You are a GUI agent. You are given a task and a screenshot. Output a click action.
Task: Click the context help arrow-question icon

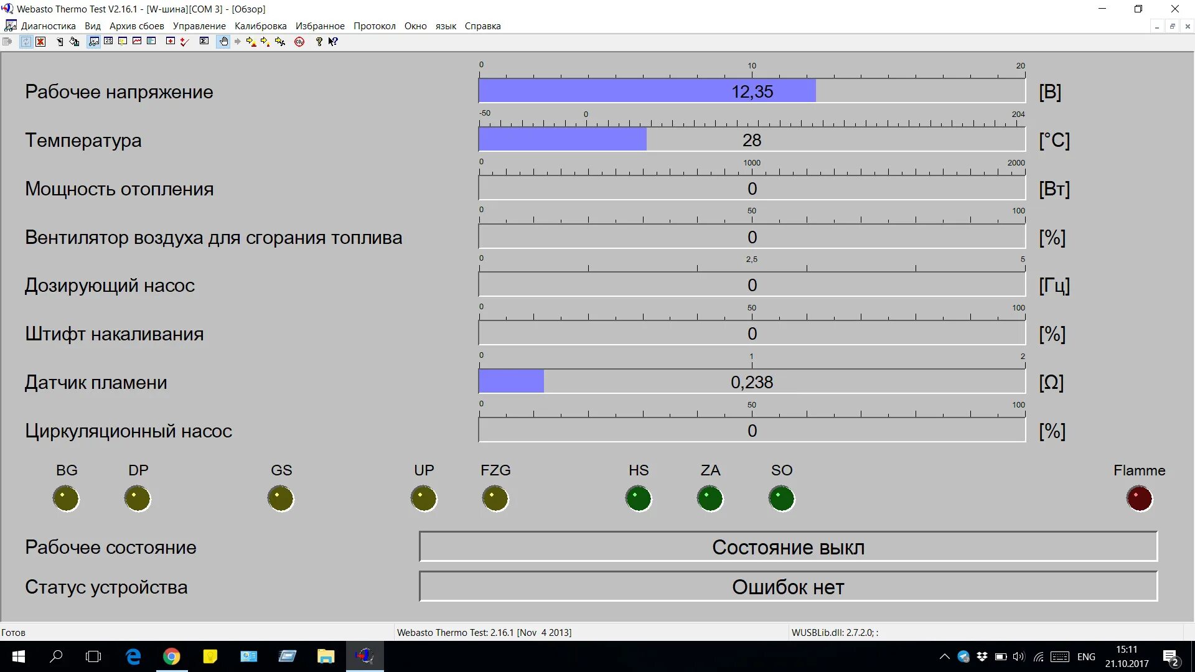[333, 42]
